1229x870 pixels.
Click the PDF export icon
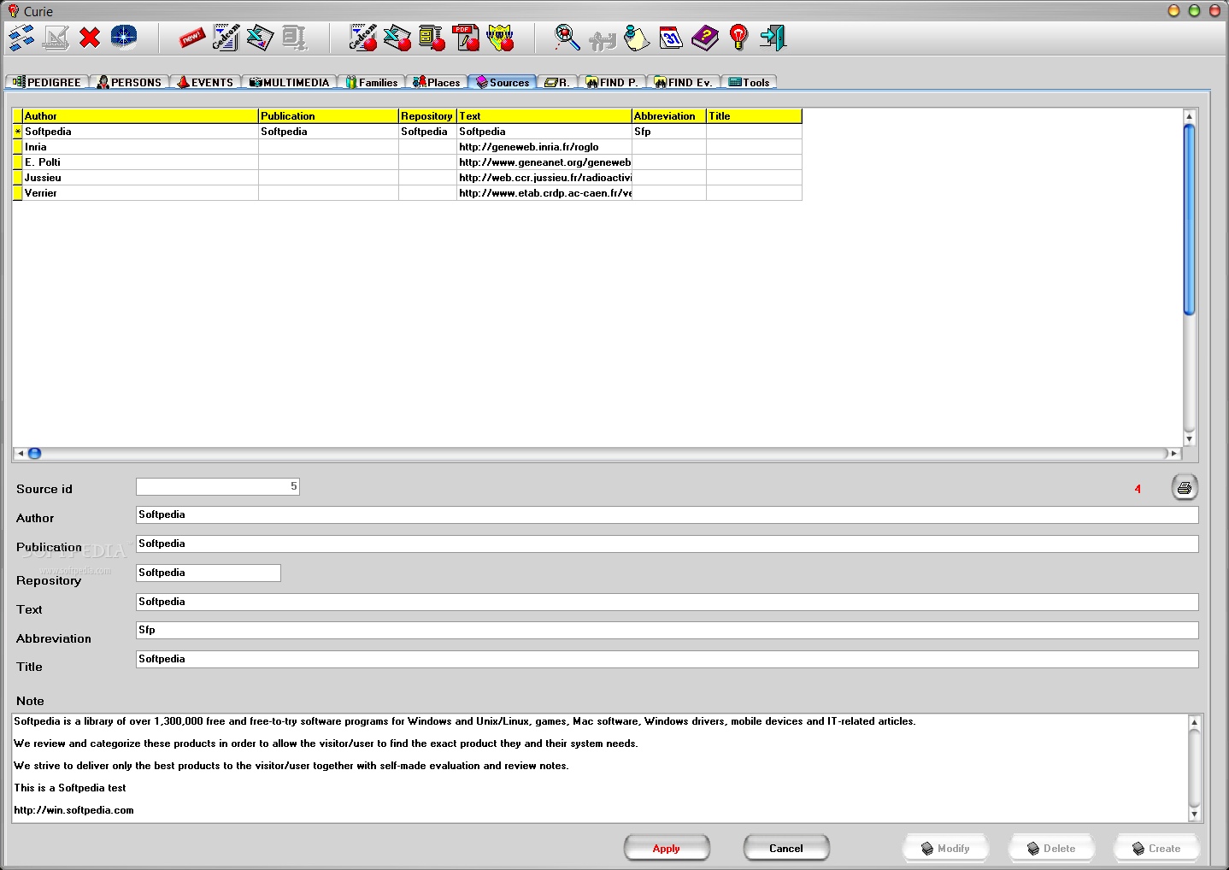click(466, 38)
